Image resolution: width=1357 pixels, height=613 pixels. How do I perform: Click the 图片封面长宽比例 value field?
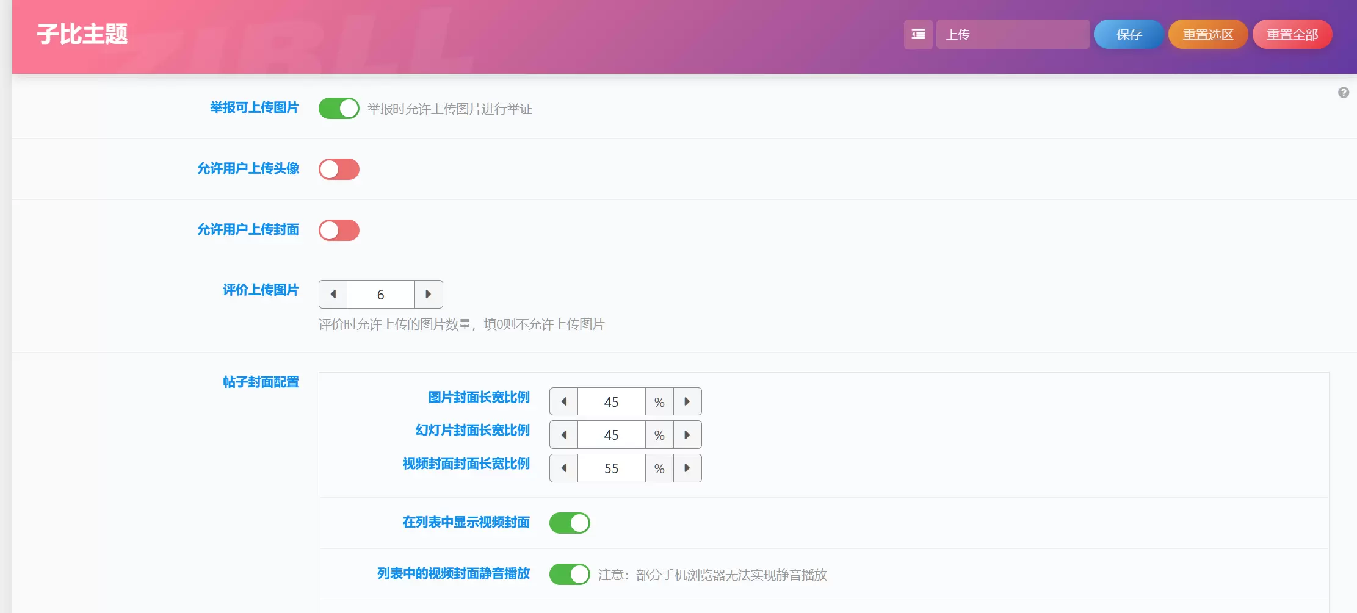click(612, 402)
